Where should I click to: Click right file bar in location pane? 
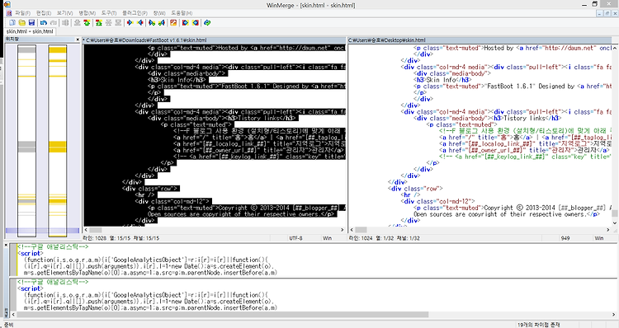(57, 140)
